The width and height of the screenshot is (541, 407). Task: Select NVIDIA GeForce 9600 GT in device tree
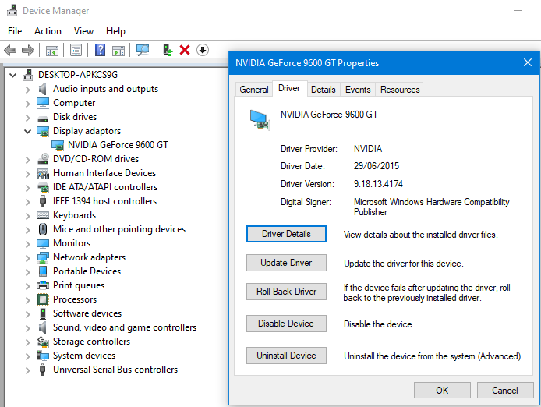point(118,145)
